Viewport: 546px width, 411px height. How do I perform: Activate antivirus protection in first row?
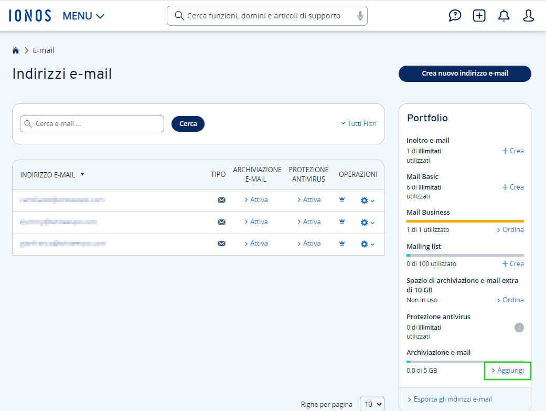[309, 200]
